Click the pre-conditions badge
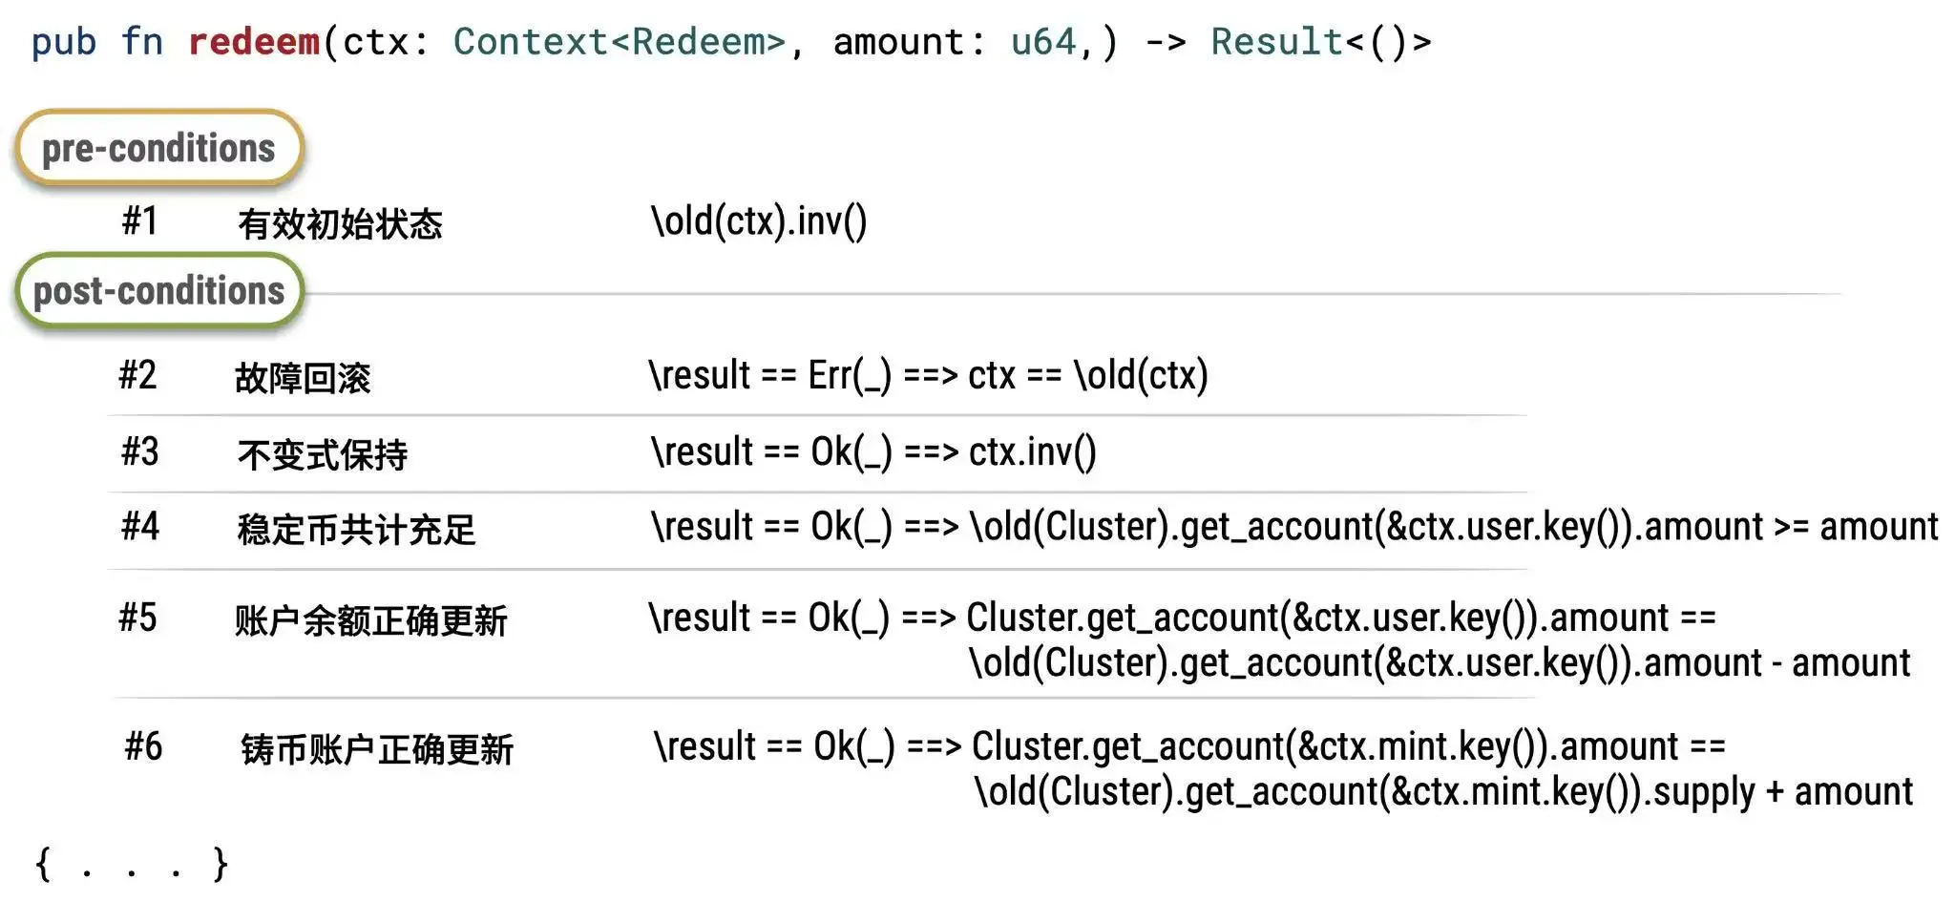This screenshot has height=901, width=1955. pos(158,148)
